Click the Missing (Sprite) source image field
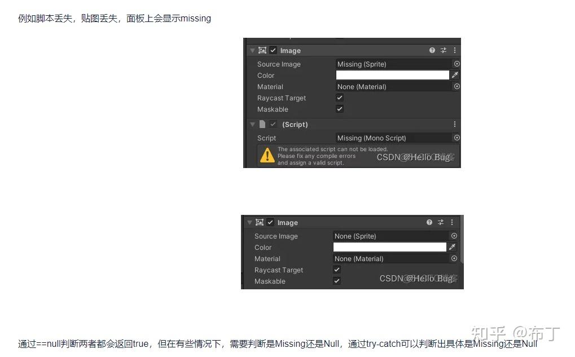575x357 pixels. coord(394,64)
